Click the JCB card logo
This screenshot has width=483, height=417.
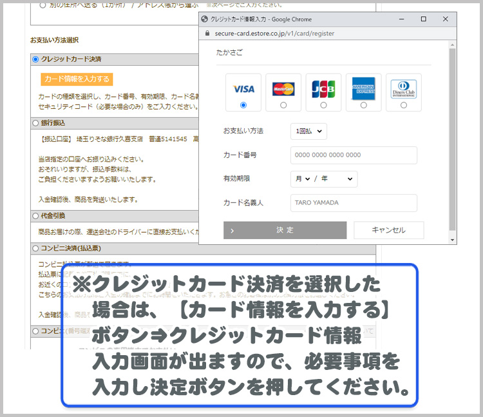pos(323,89)
